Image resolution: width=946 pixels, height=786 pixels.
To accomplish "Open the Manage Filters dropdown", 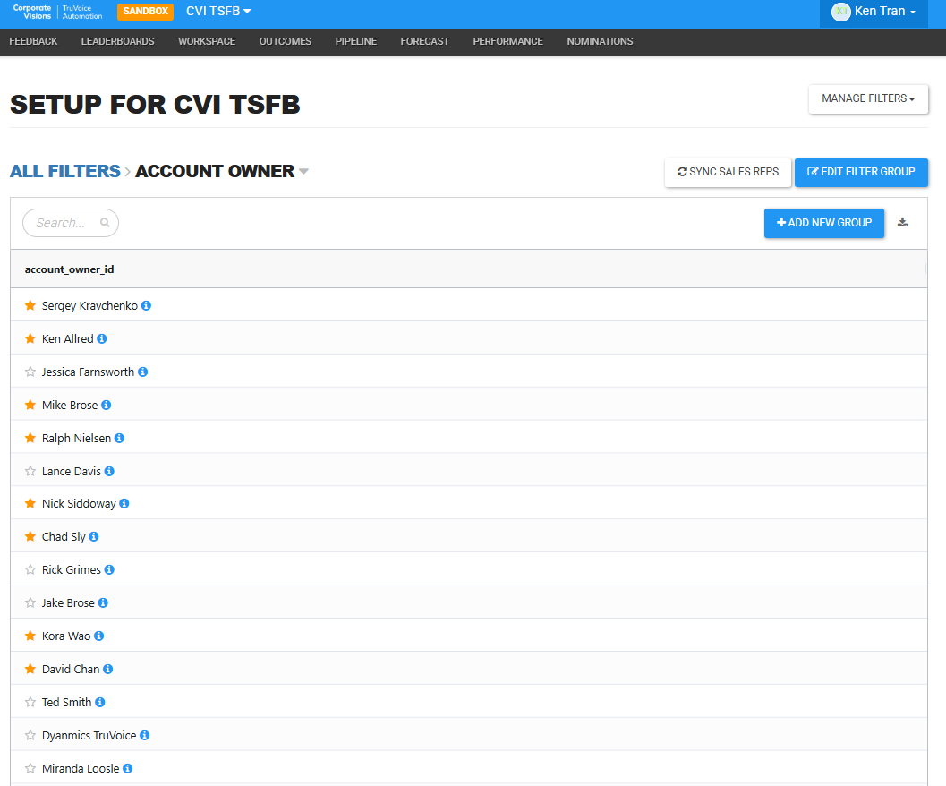I will point(868,99).
